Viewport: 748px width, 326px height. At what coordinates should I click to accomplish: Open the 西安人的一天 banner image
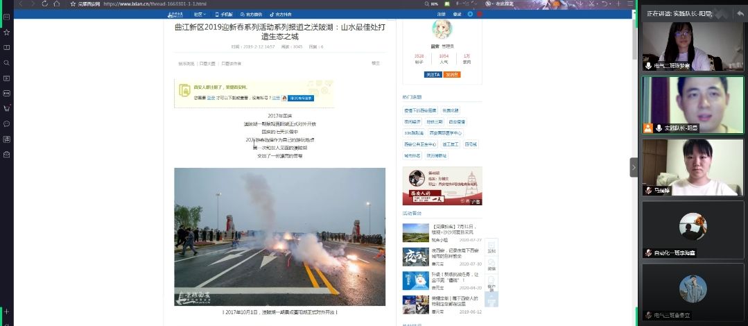pos(442,186)
